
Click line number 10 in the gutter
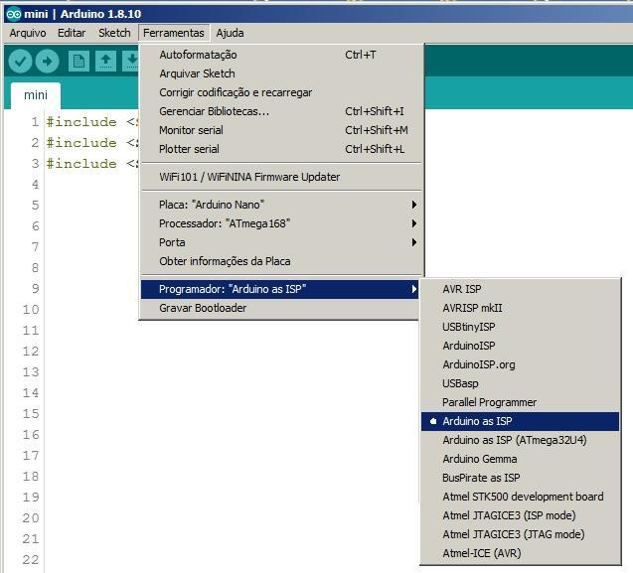pos(31,310)
